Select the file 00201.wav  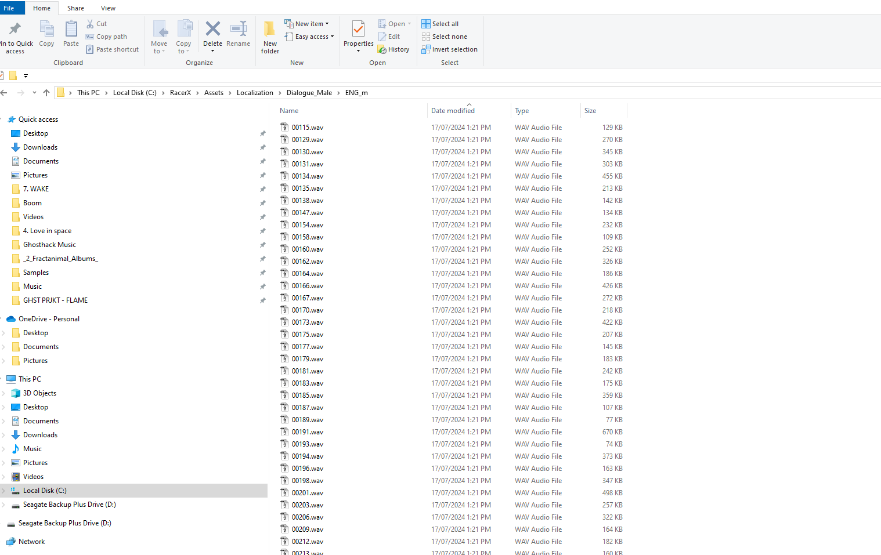(308, 493)
